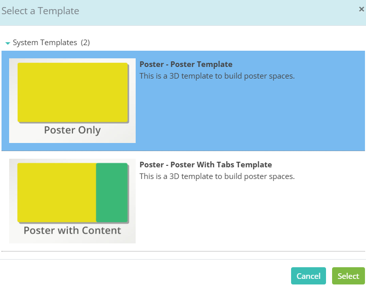Close the Select a Template dialog
Image resolution: width=366 pixels, height=287 pixels.
coord(361,9)
